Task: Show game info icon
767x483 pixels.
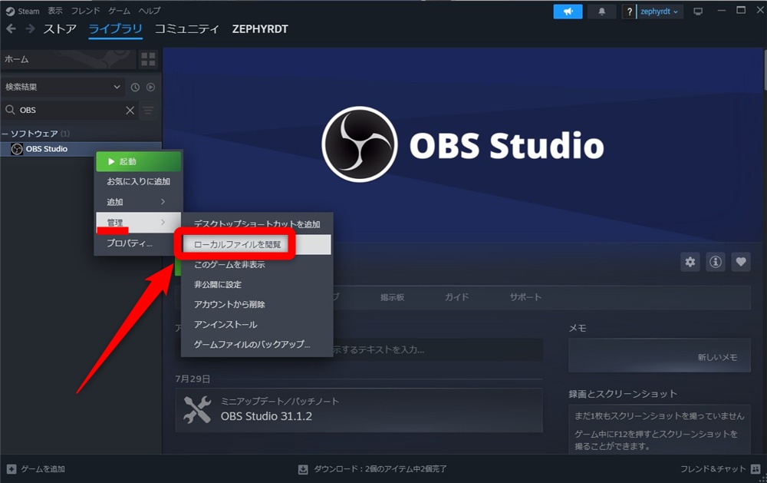Action: (x=716, y=262)
